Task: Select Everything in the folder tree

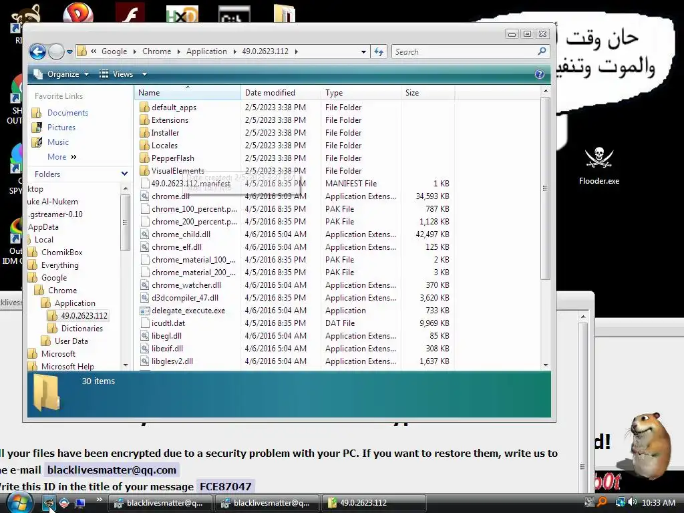Action: [x=59, y=265]
